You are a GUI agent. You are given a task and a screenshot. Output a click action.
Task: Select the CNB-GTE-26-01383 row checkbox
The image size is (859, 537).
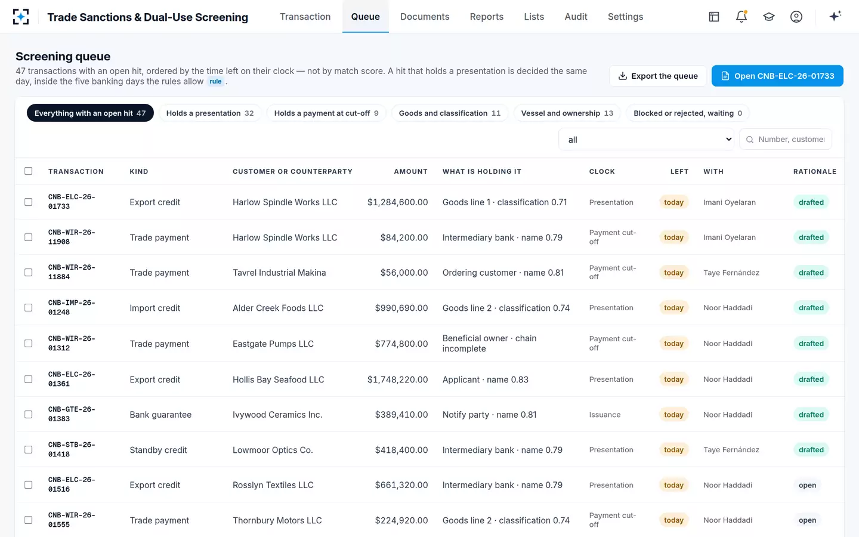[x=28, y=415]
